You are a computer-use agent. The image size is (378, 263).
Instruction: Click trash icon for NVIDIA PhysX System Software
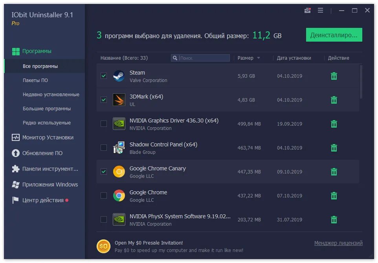pos(334,220)
